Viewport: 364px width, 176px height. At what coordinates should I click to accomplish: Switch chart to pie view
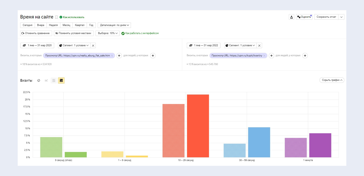39,81
